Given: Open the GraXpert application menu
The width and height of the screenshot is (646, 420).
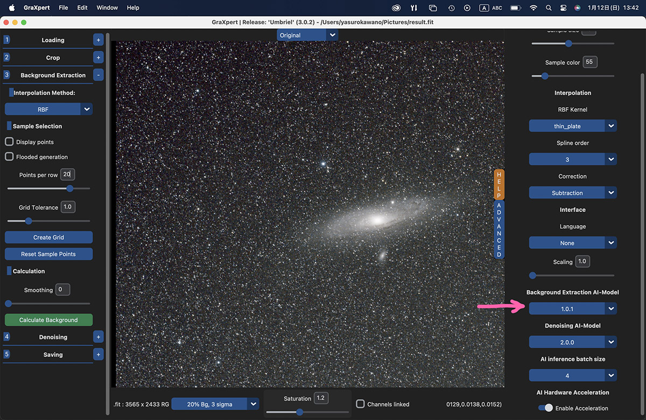Looking at the screenshot, I should point(37,8).
